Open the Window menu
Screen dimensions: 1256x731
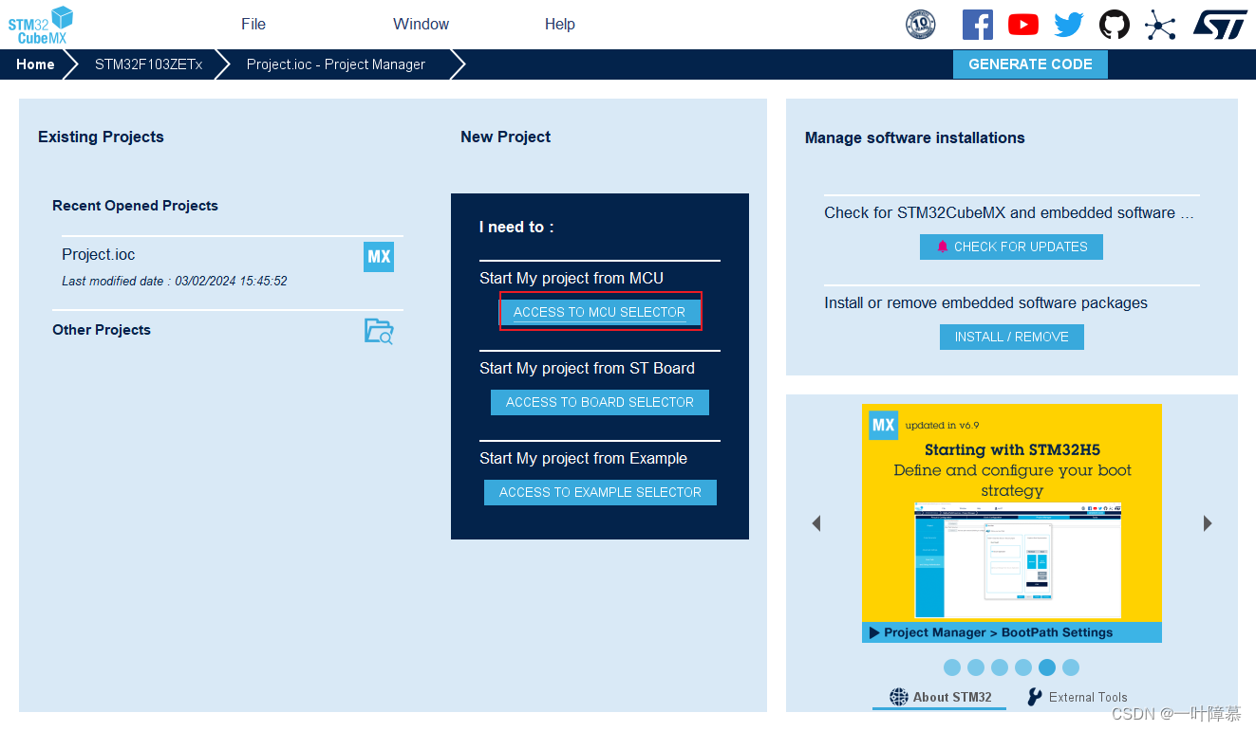(422, 25)
